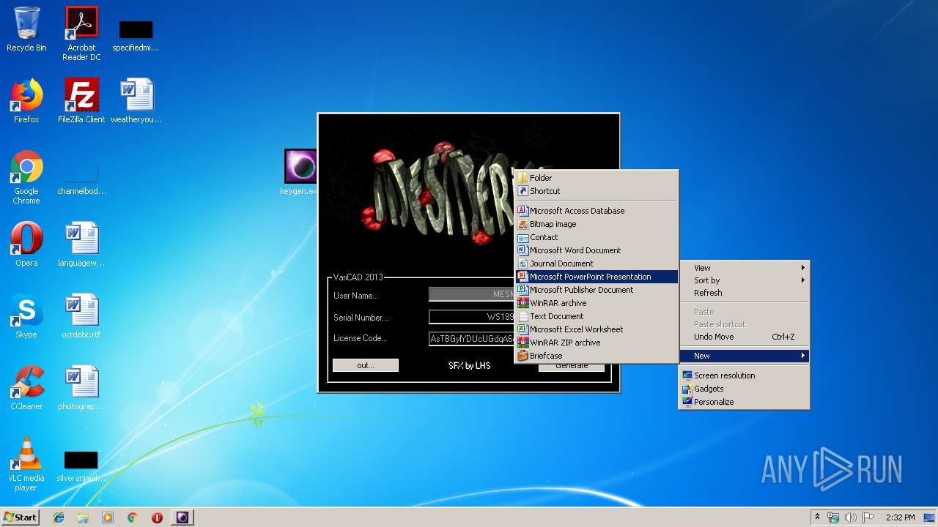This screenshot has width=938, height=527.
Task: Create new Microsoft Word Document
Action: tap(597, 250)
